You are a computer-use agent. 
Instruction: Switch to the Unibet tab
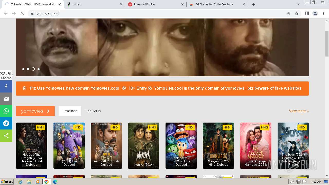94,4
